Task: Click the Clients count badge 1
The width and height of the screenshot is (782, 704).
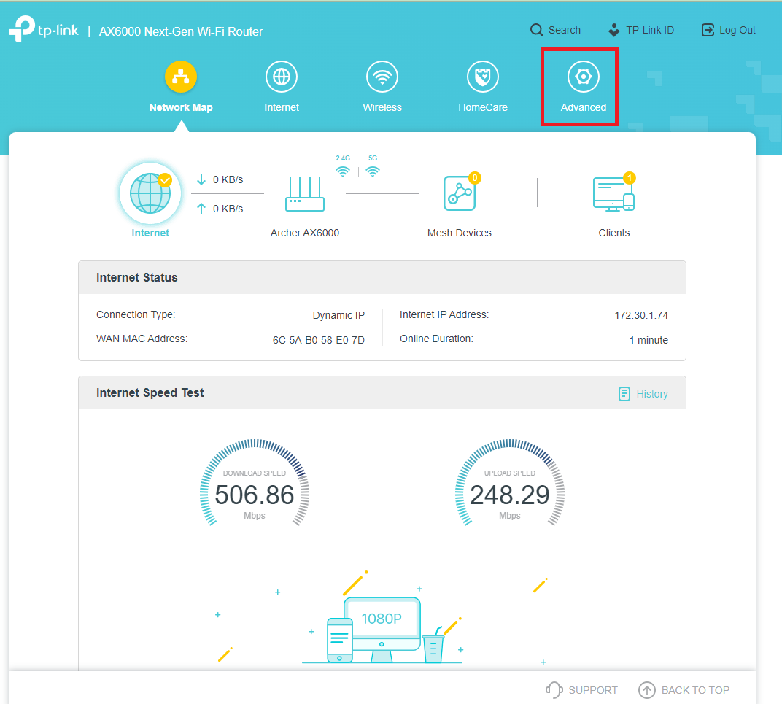Action: (630, 177)
